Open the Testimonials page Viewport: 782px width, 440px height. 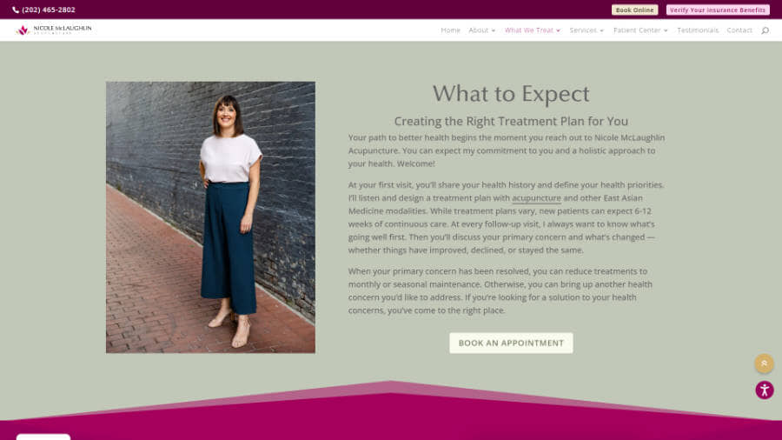tap(698, 30)
